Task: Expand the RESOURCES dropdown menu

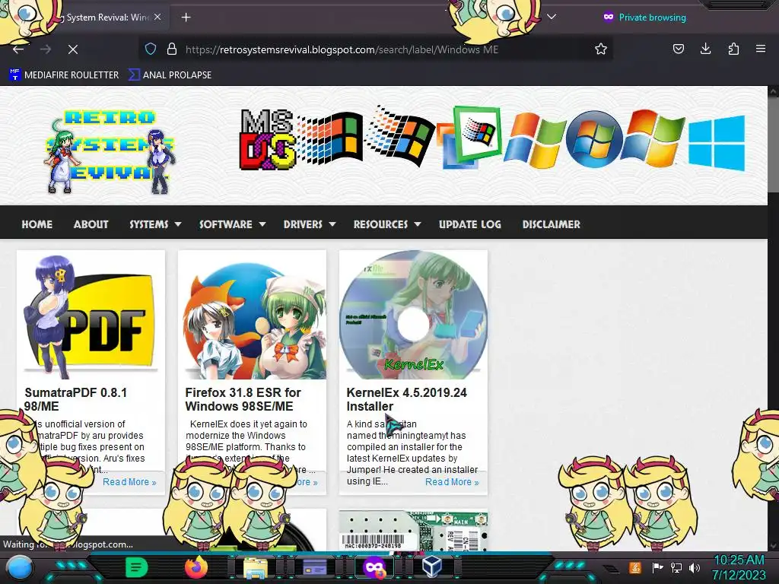Action: 387,224
